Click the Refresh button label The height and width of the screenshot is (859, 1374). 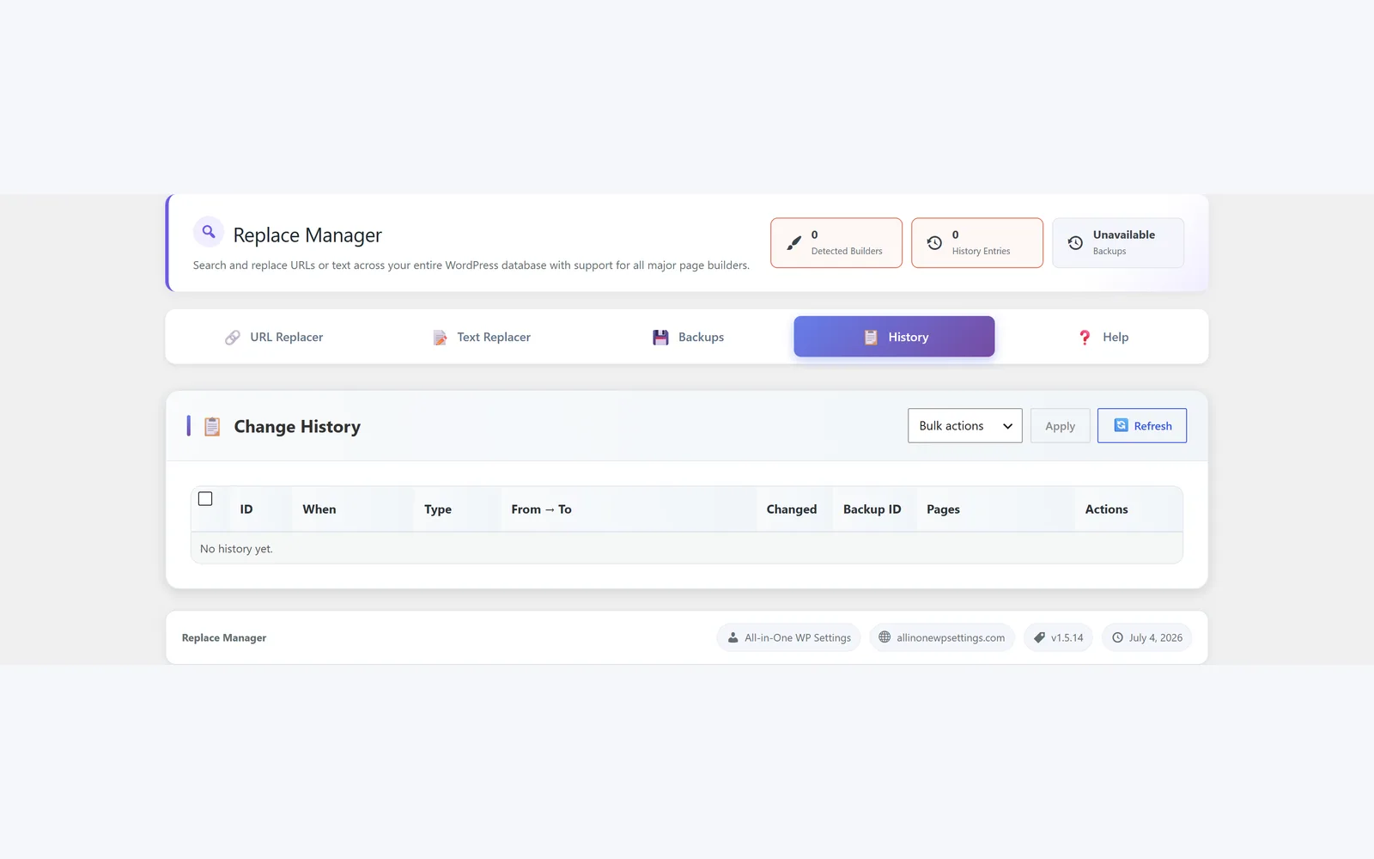[1152, 426]
